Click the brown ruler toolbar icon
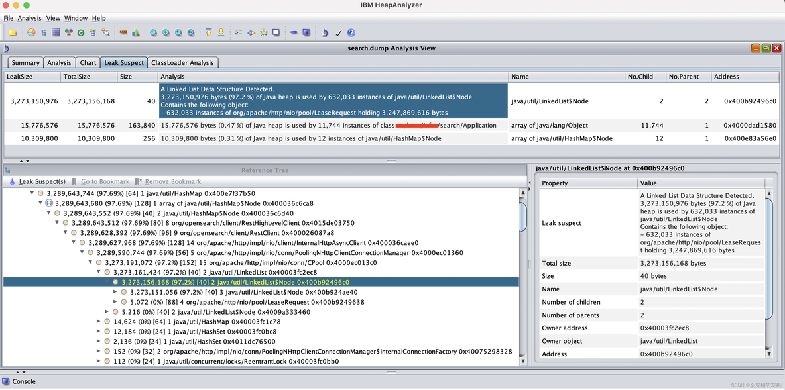The height and width of the screenshot is (390, 785). point(124,33)
